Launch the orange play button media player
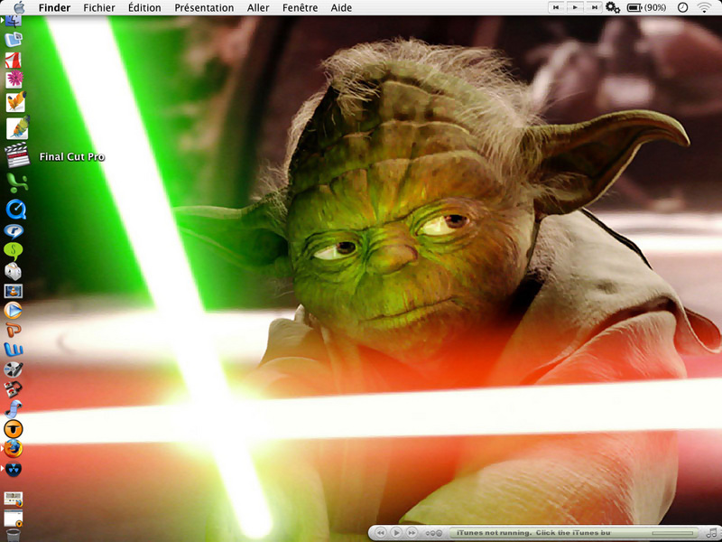This screenshot has height=542, width=722. click(13, 311)
